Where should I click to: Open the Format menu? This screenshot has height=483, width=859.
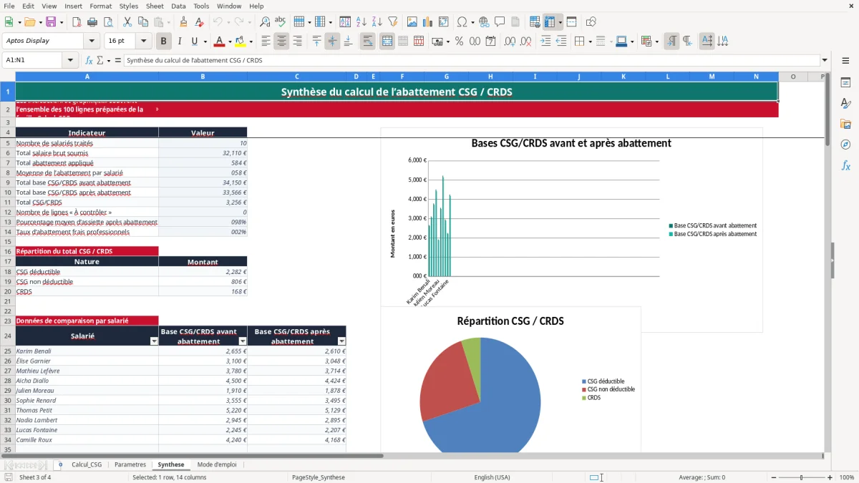tap(100, 6)
